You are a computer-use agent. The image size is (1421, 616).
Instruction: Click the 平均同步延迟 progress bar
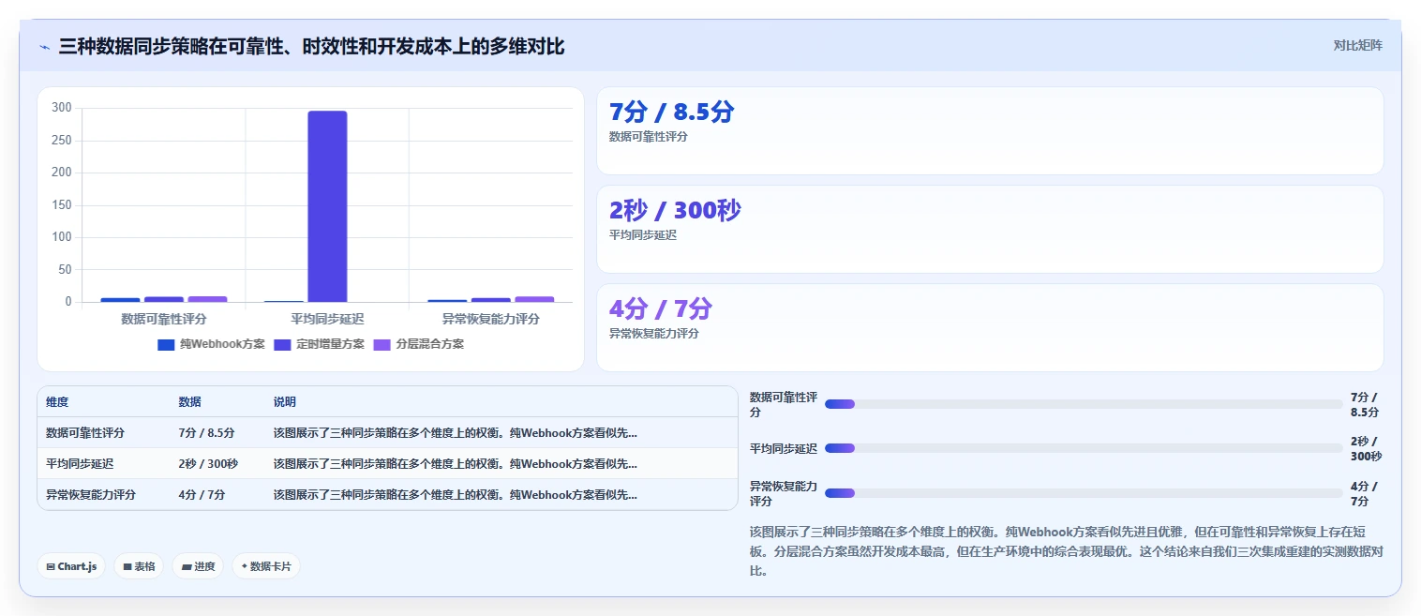(1084, 448)
